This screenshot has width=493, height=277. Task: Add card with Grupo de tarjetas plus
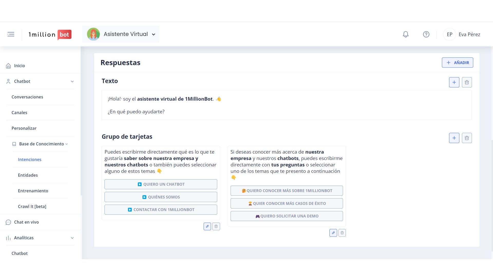click(x=454, y=138)
